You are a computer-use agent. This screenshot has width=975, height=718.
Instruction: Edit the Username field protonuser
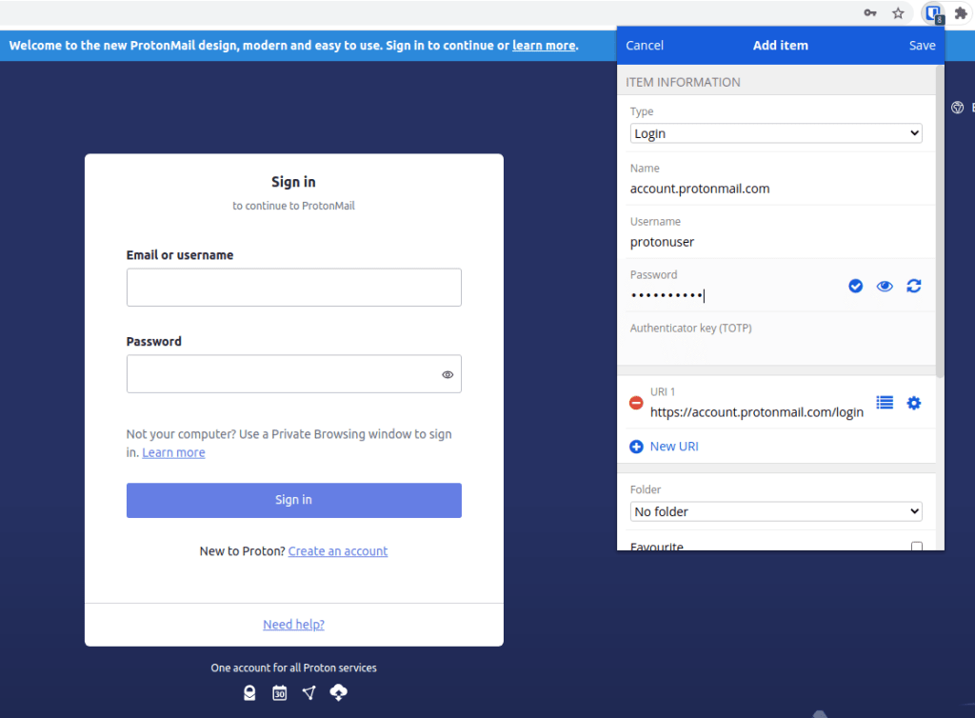click(775, 242)
